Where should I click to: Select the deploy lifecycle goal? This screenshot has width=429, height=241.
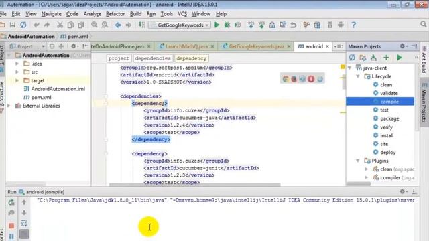(387, 152)
